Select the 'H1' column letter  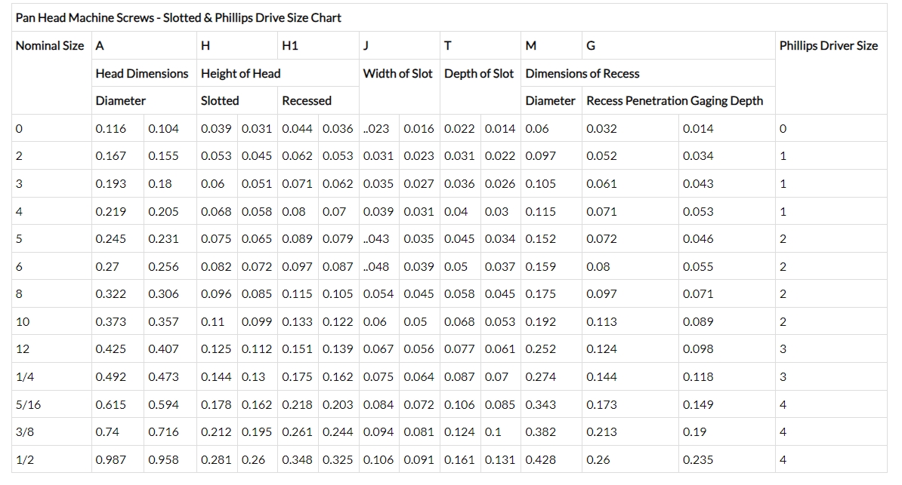point(290,46)
